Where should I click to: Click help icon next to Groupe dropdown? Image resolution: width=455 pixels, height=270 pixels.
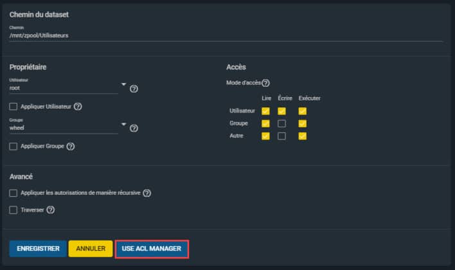[134, 128]
